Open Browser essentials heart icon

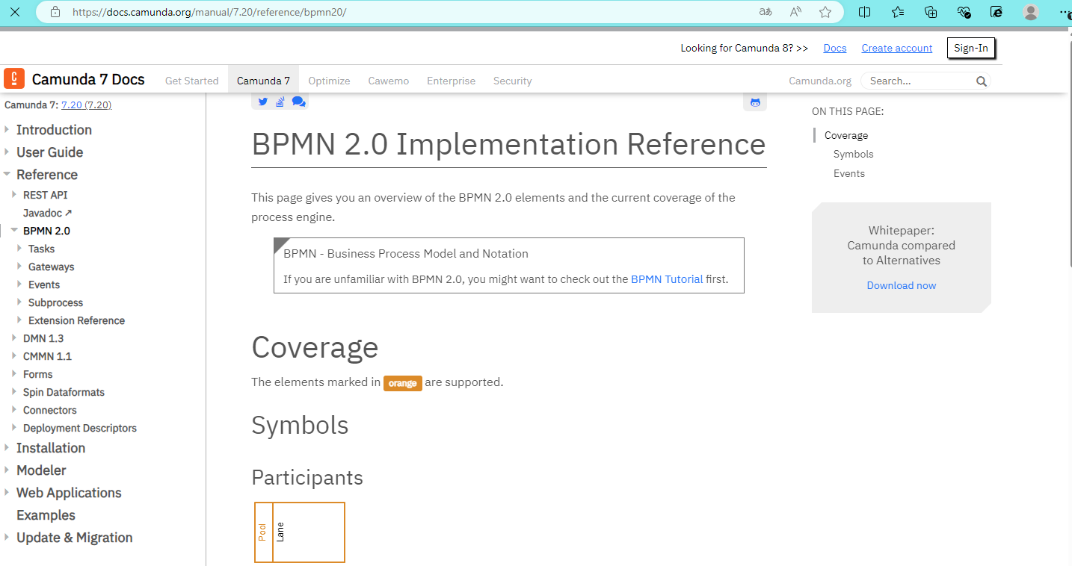964,12
